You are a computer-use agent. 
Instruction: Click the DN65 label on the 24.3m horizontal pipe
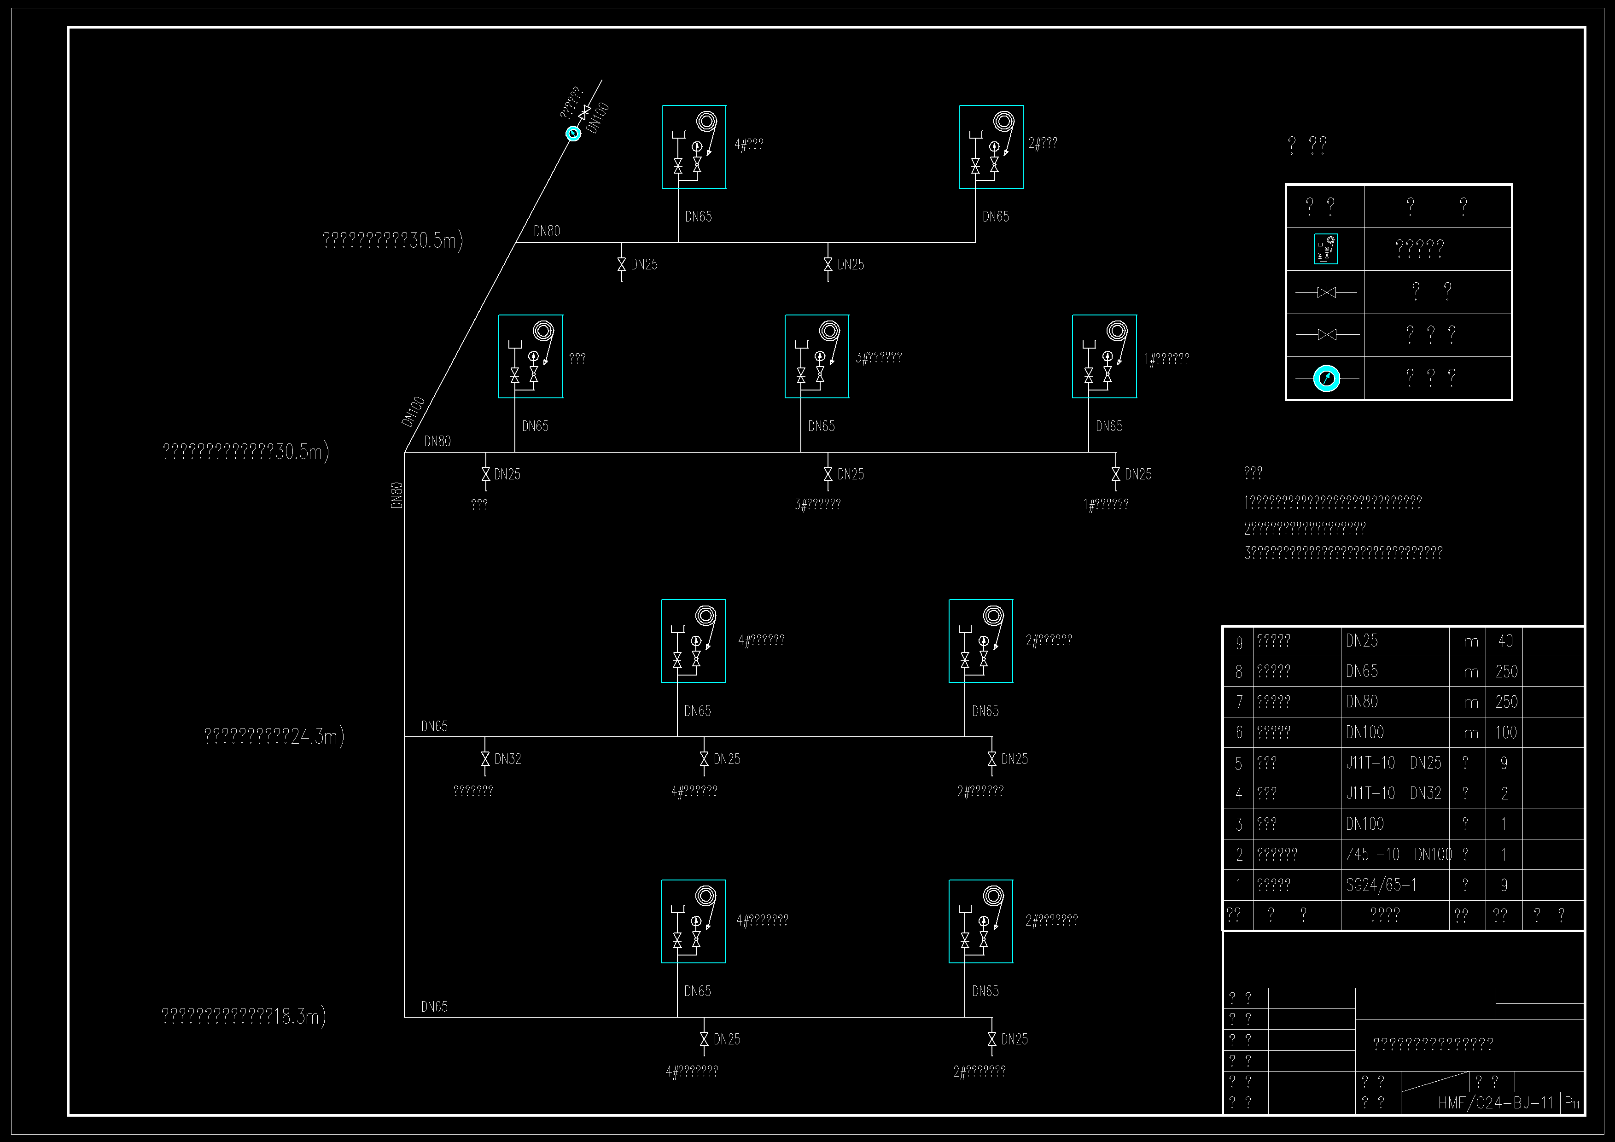click(x=434, y=726)
